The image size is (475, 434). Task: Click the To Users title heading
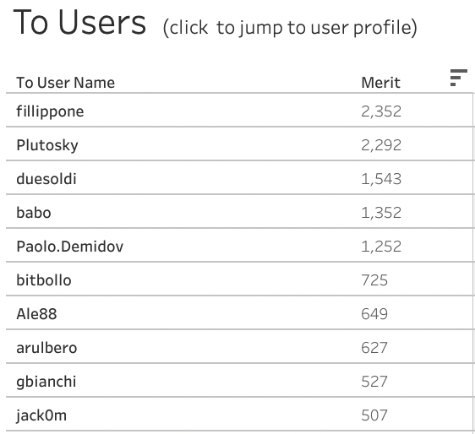[79, 23]
